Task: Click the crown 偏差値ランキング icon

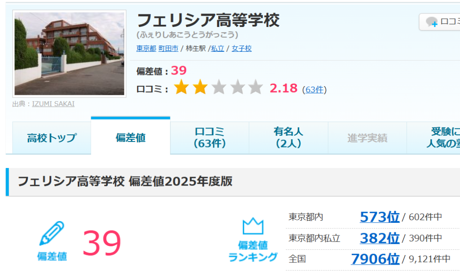Action: coord(253,226)
